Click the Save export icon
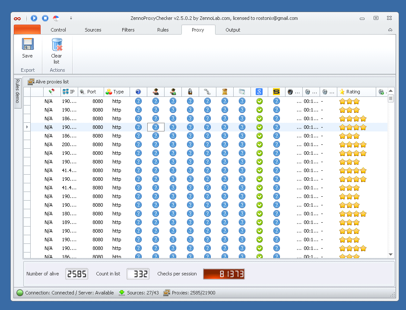The height and width of the screenshot is (310, 406). point(28,45)
